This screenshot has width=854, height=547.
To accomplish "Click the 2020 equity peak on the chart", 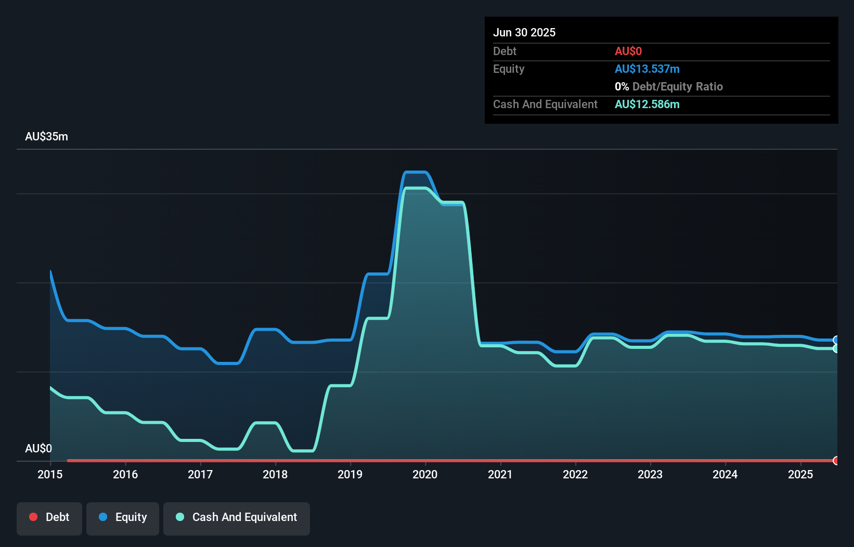I will coord(415,172).
